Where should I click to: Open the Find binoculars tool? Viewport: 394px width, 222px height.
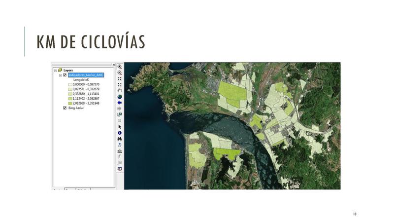120,139
